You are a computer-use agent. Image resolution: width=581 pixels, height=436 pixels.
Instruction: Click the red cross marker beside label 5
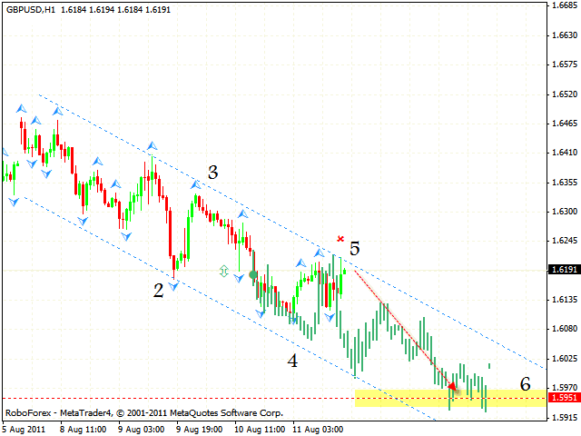pos(340,239)
